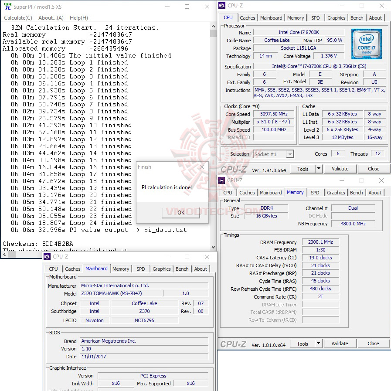This screenshot has width=391, height=391.
Task: Switch to About tab in Memory CPU-Z window
Action: [375, 193]
